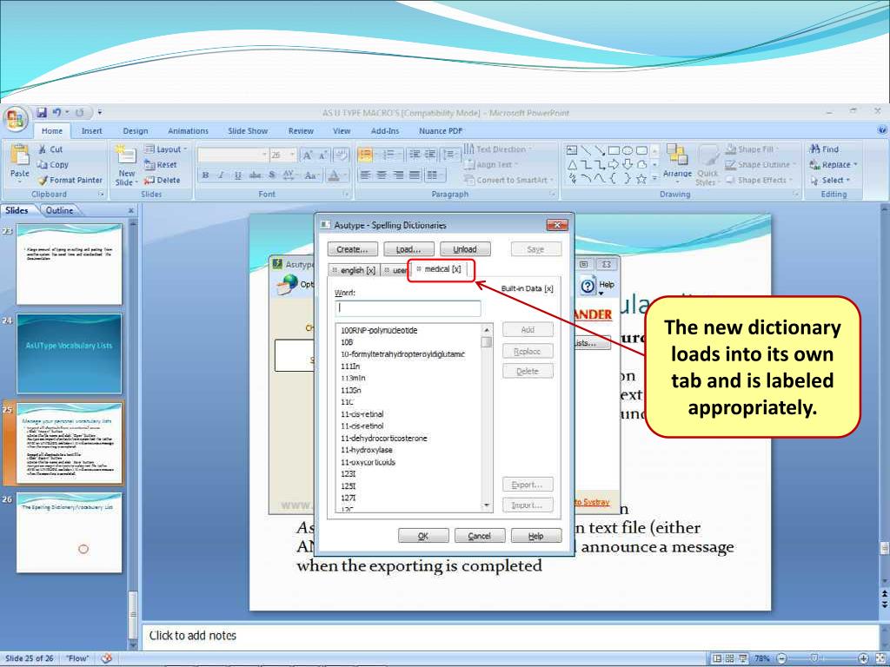Open the Insert ribbon tab
Image resolution: width=890 pixels, height=667 pixels.
[x=91, y=131]
